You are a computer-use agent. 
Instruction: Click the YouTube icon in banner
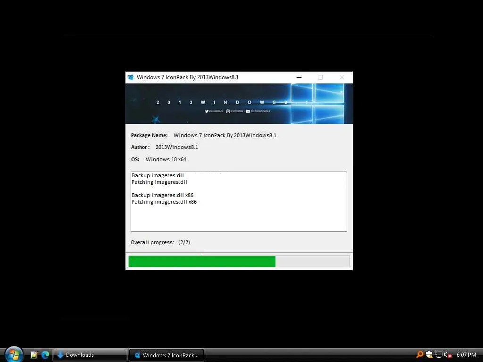[248, 111]
